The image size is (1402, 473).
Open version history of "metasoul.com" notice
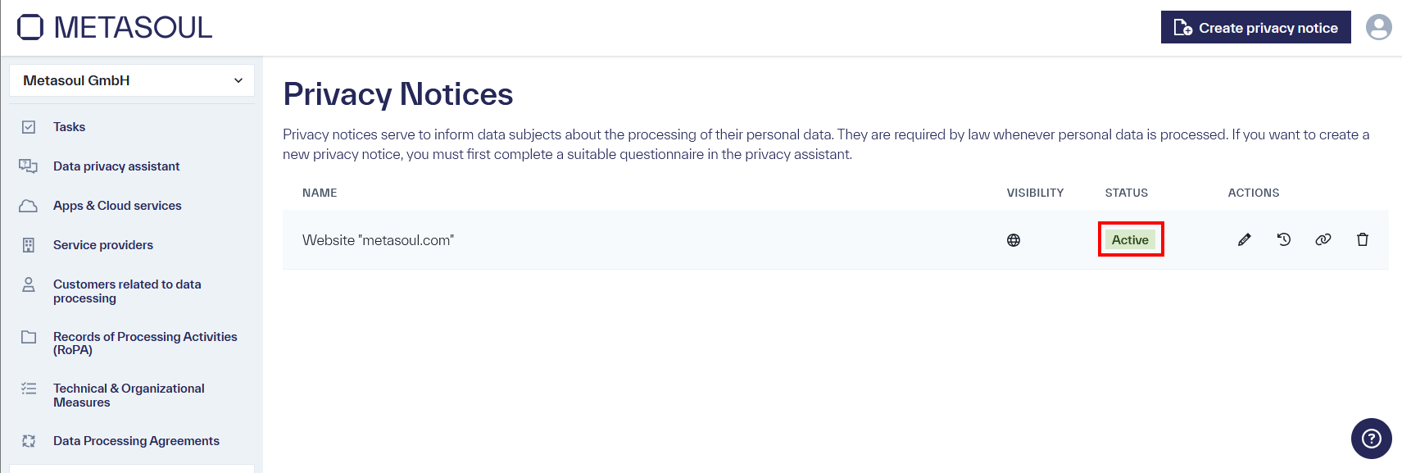point(1283,239)
